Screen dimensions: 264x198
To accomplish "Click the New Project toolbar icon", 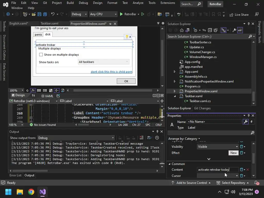I will [25, 14].
